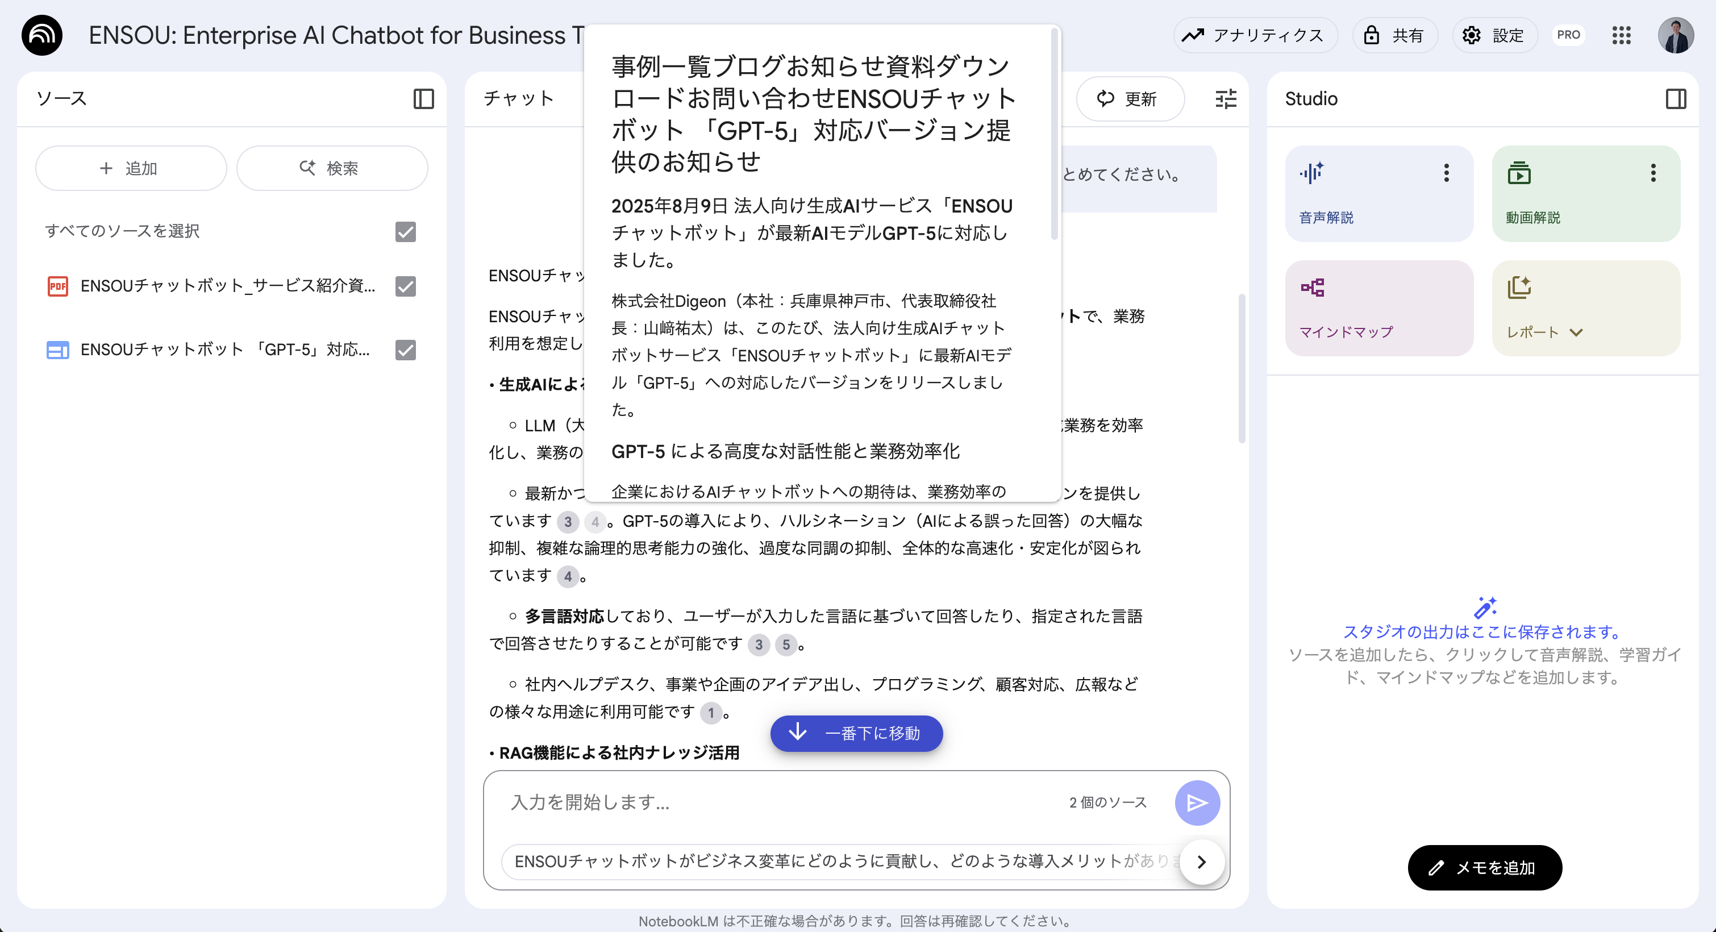Image resolution: width=1716 pixels, height=932 pixels.
Task: Toggle すべてのソースを選択 checkbox
Action: pyautogui.click(x=406, y=232)
